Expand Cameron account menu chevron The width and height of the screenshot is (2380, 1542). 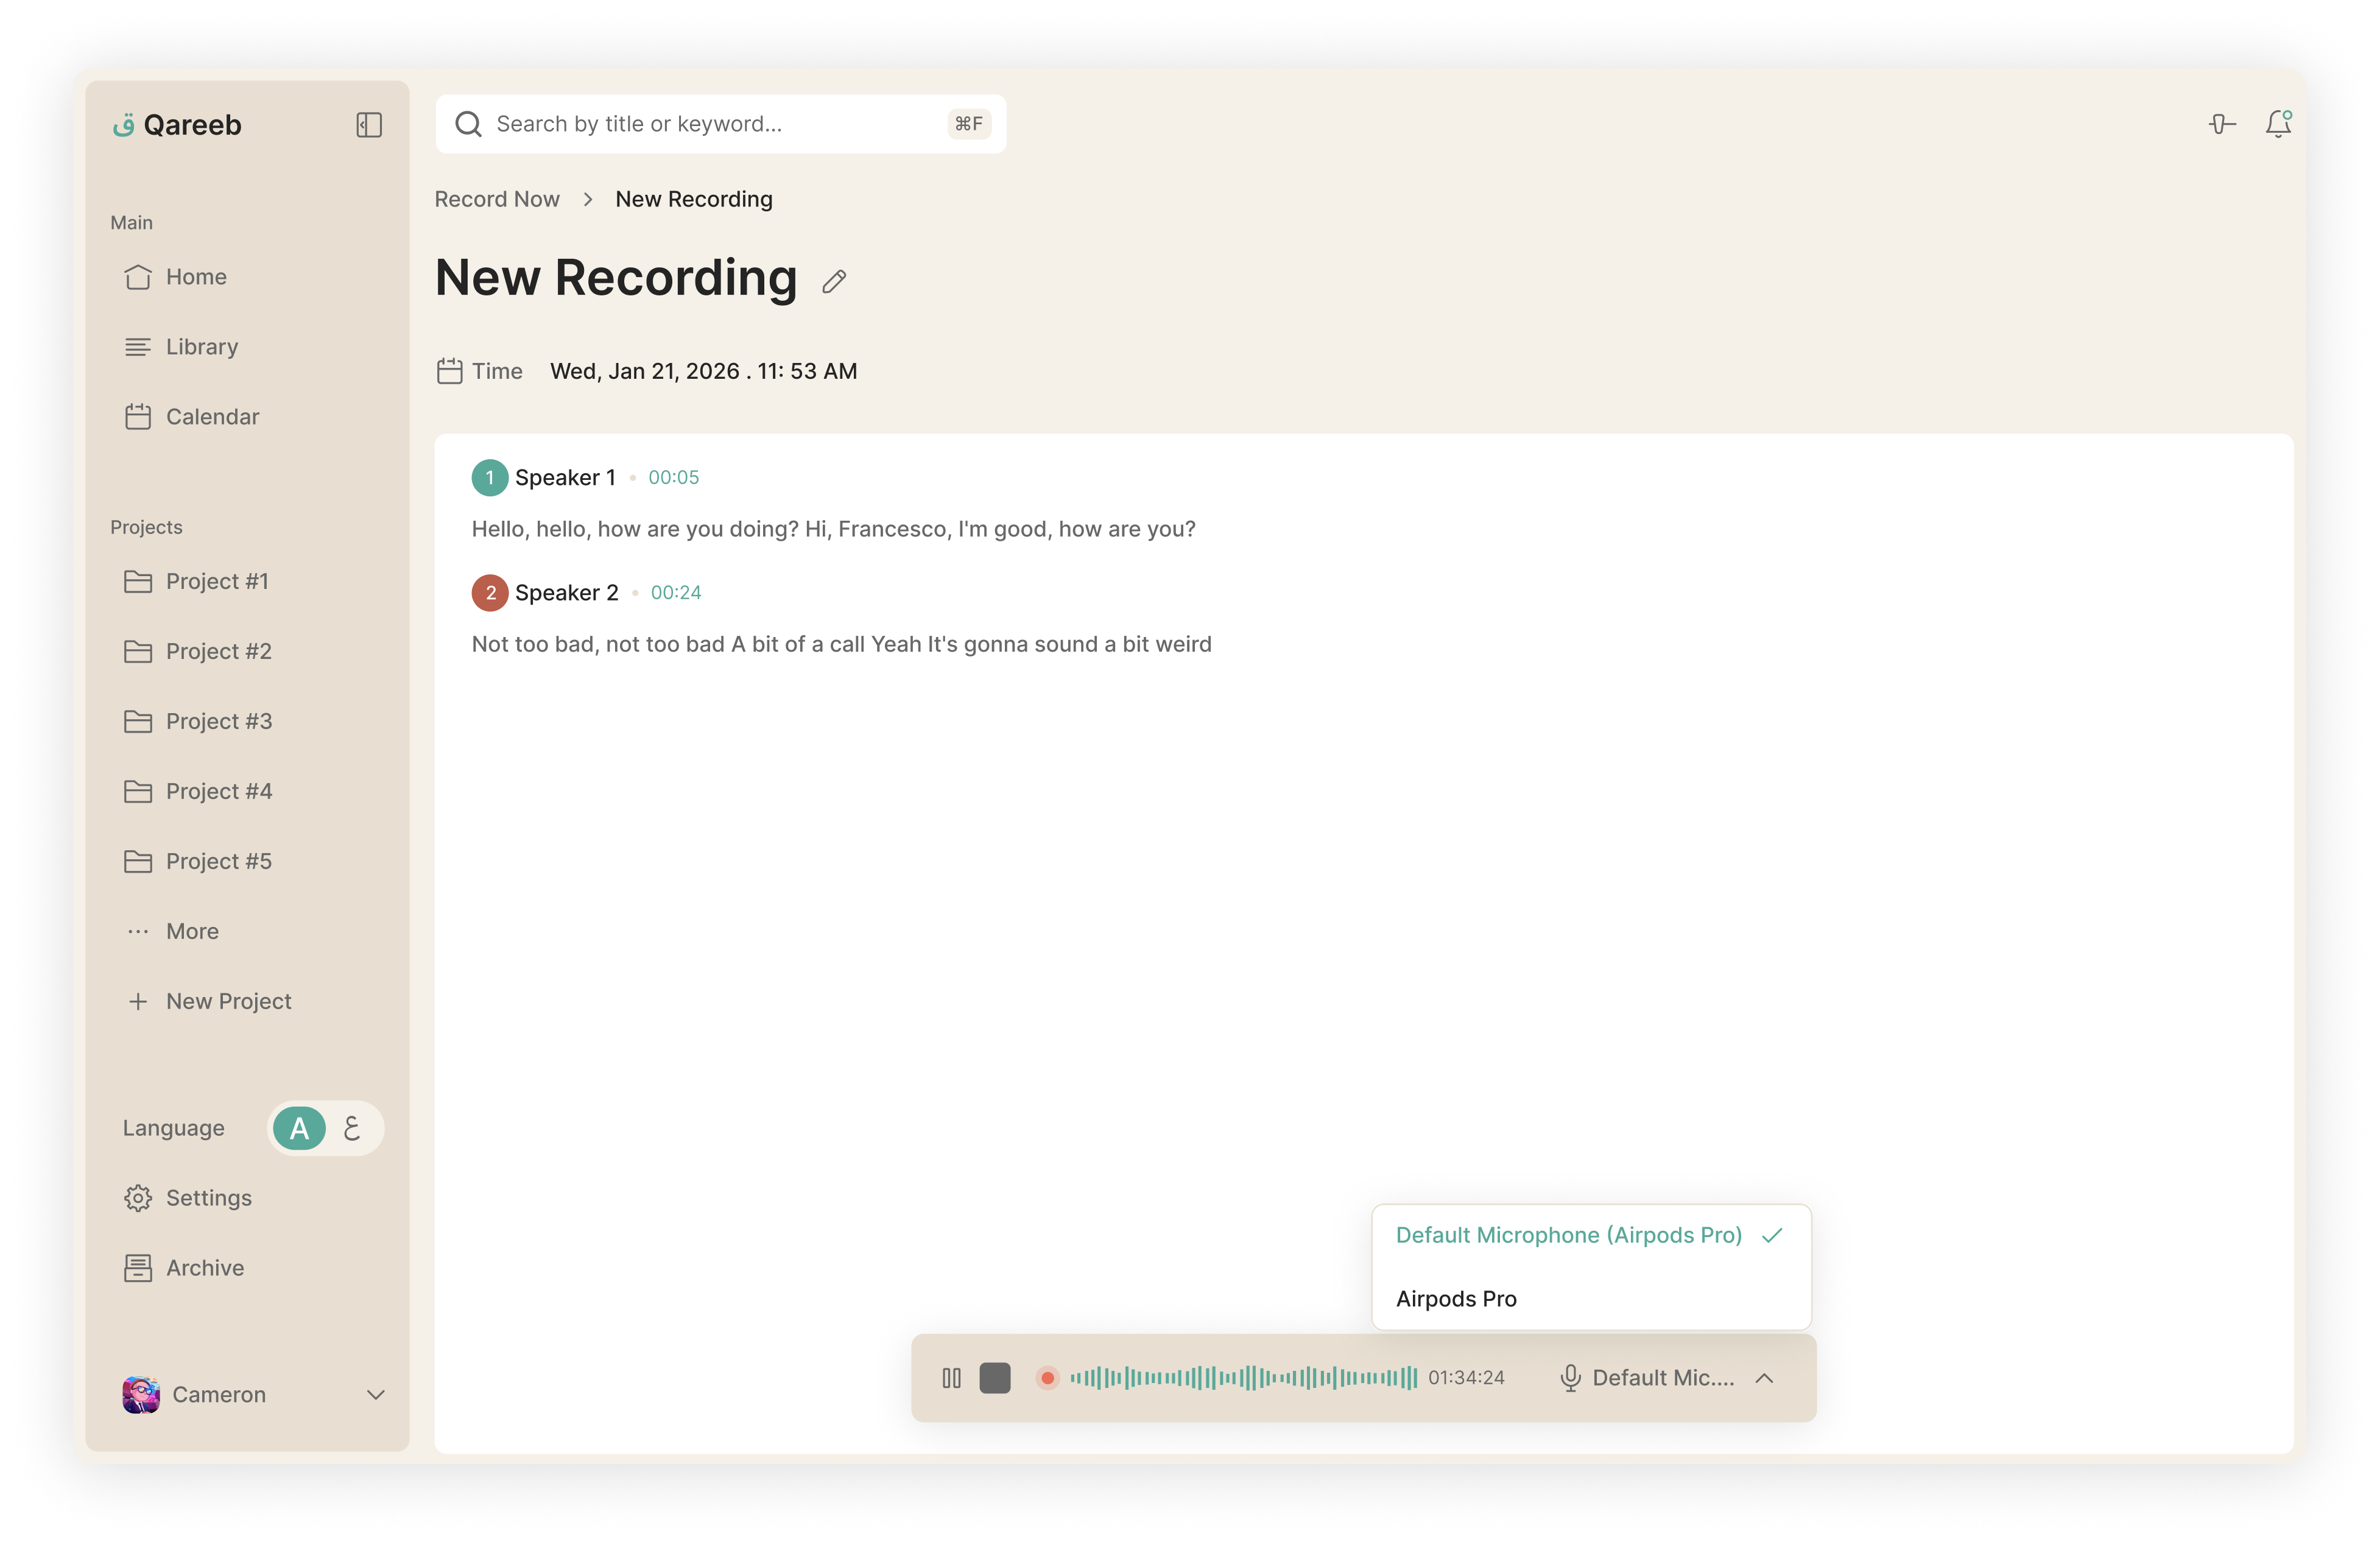tap(376, 1395)
